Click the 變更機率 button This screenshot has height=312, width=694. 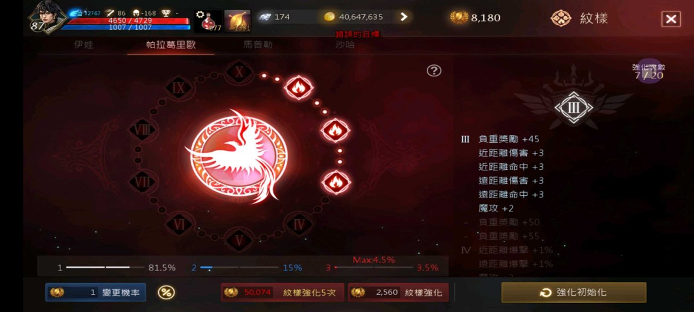pos(95,292)
